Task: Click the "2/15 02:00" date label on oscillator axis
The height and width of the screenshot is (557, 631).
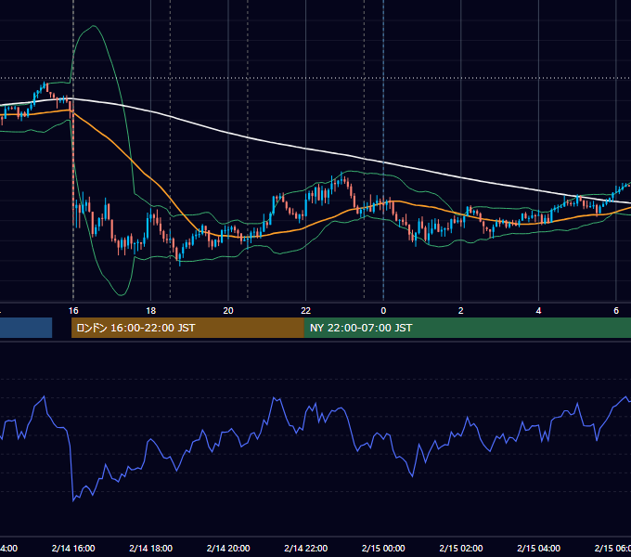Action: (461, 548)
